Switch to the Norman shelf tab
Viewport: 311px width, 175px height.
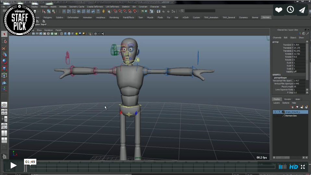(266, 17)
